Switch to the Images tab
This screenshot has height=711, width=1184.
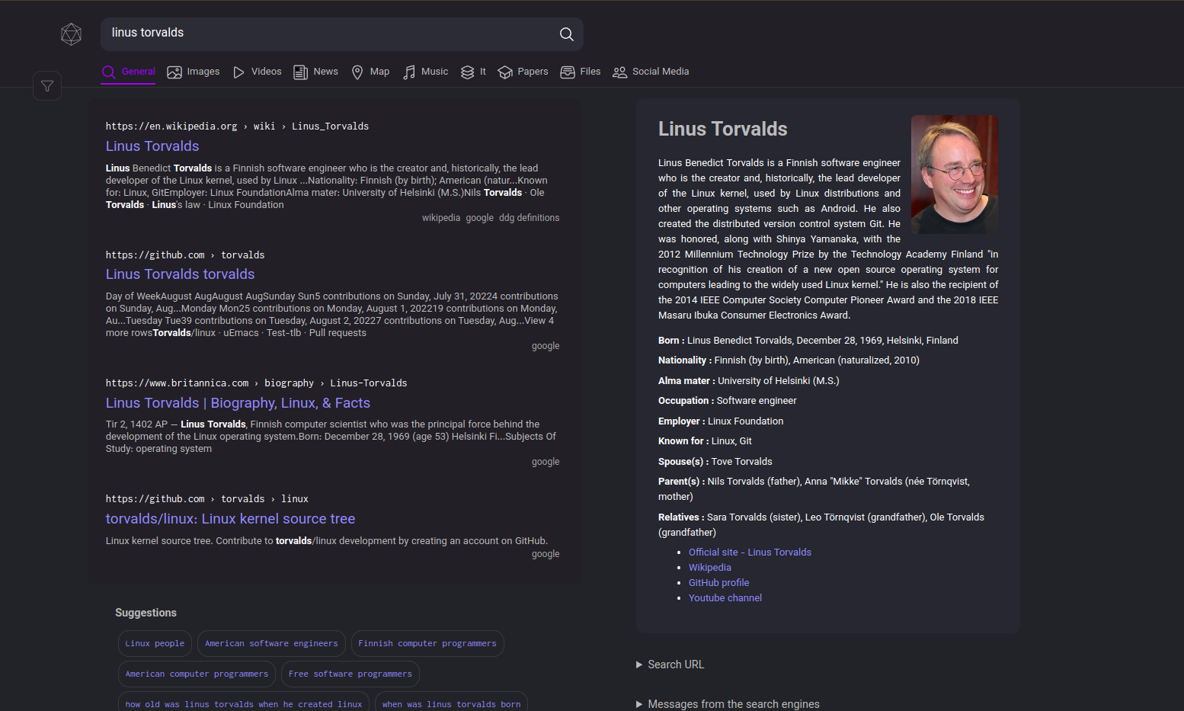[194, 72]
